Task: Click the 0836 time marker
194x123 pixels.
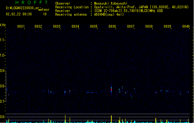Action: tap(112, 26)
